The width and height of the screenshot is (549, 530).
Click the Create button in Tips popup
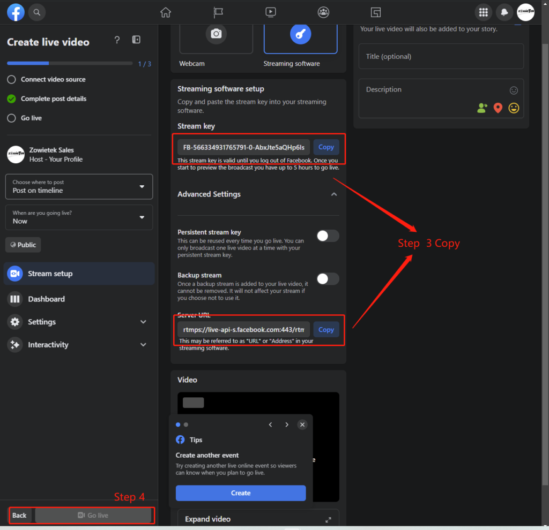241,493
